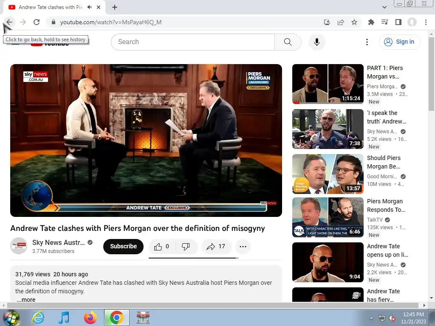Open the media control icon in Chrome toolbar
This screenshot has width=435, height=326.
pyautogui.click(x=384, y=22)
